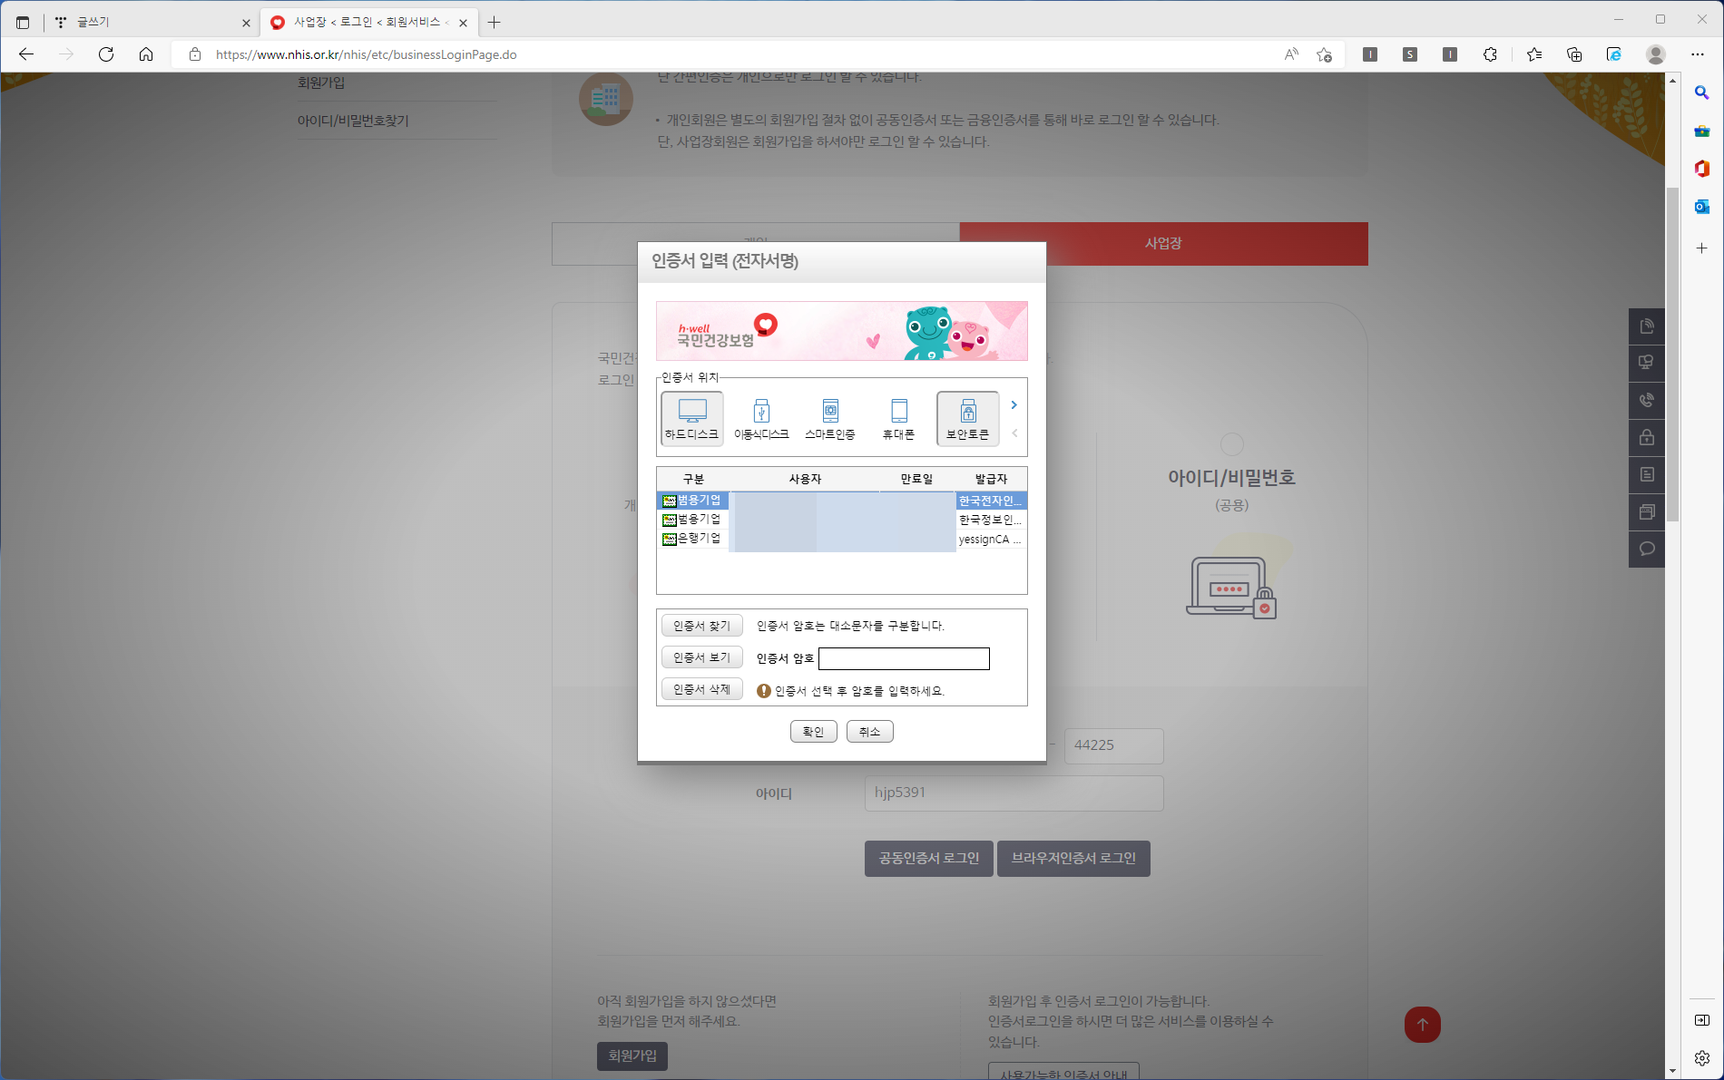Open quick menu top document icon
Image resolution: width=1724 pixels, height=1080 pixels.
1647,326
